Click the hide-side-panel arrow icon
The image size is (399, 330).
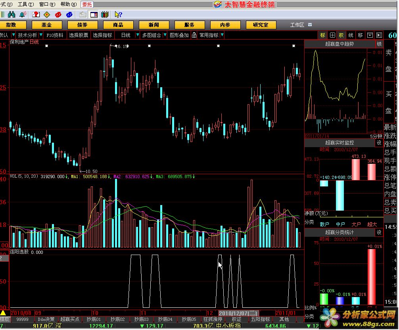pos(379,35)
